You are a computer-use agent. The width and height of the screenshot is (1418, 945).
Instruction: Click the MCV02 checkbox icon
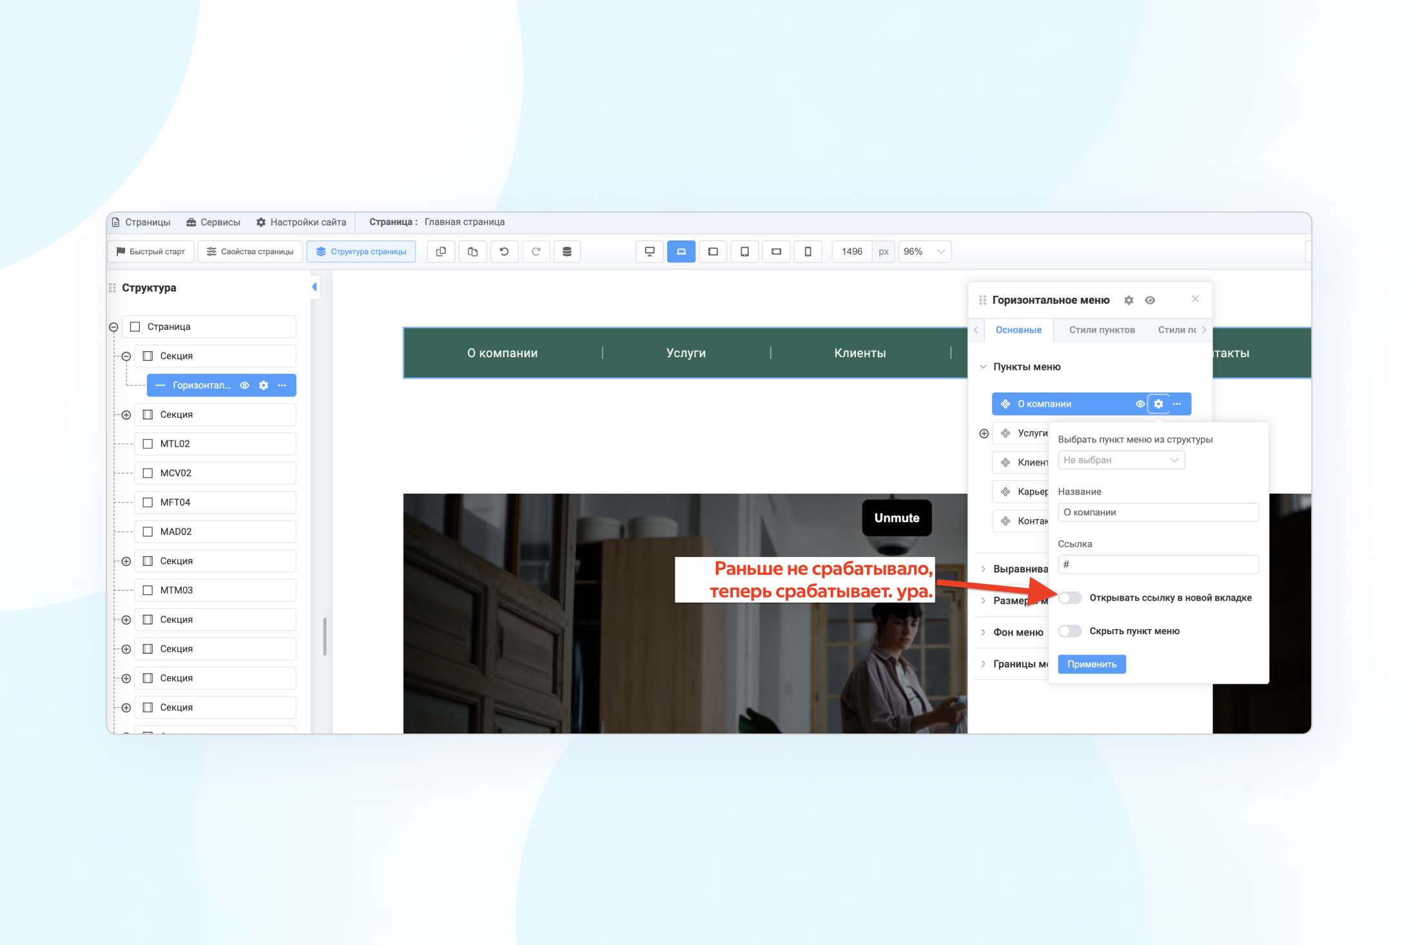click(148, 473)
